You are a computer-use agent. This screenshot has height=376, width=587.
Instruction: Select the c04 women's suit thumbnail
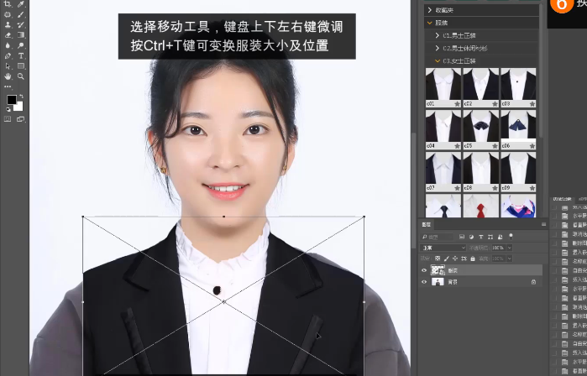click(x=443, y=129)
